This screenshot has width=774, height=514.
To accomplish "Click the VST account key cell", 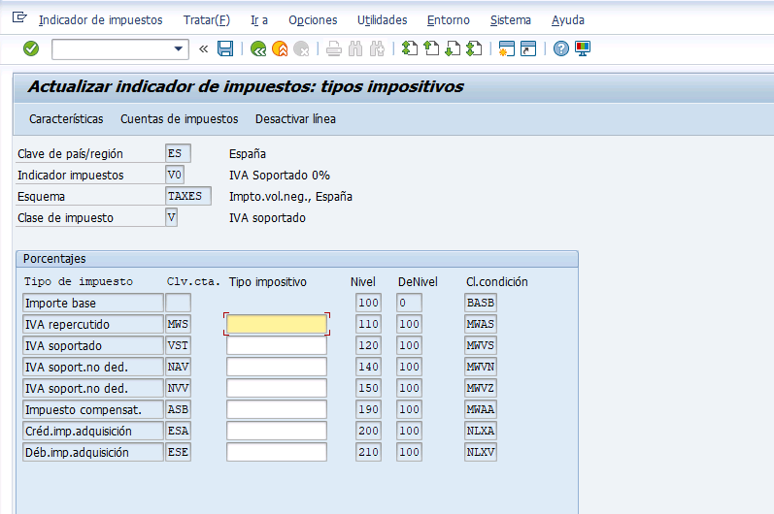I will (178, 345).
